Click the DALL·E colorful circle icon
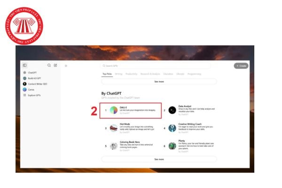 click(114, 110)
